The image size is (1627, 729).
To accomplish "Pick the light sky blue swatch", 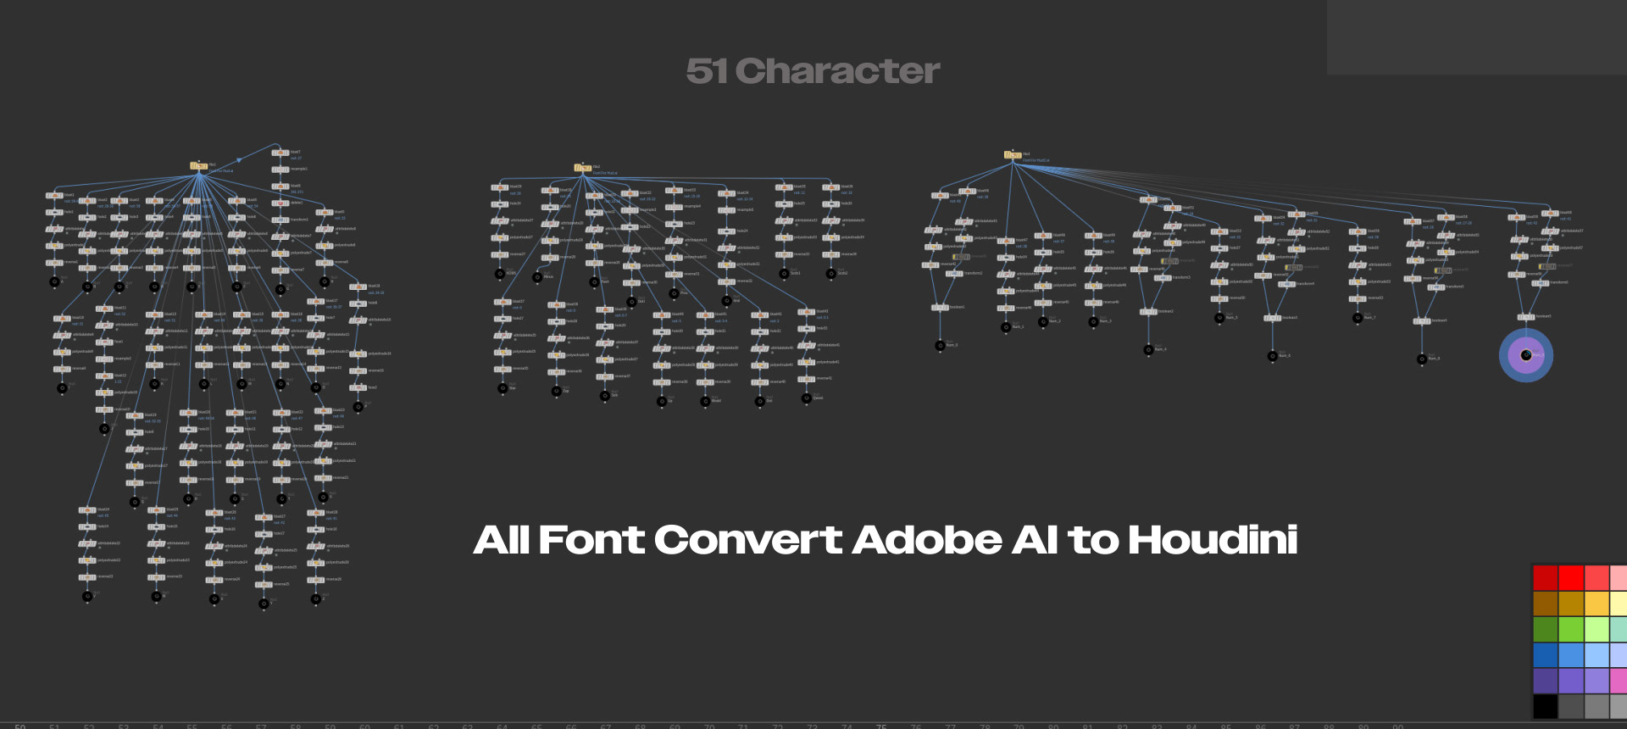I will pyautogui.click(x=1596, y=655).
